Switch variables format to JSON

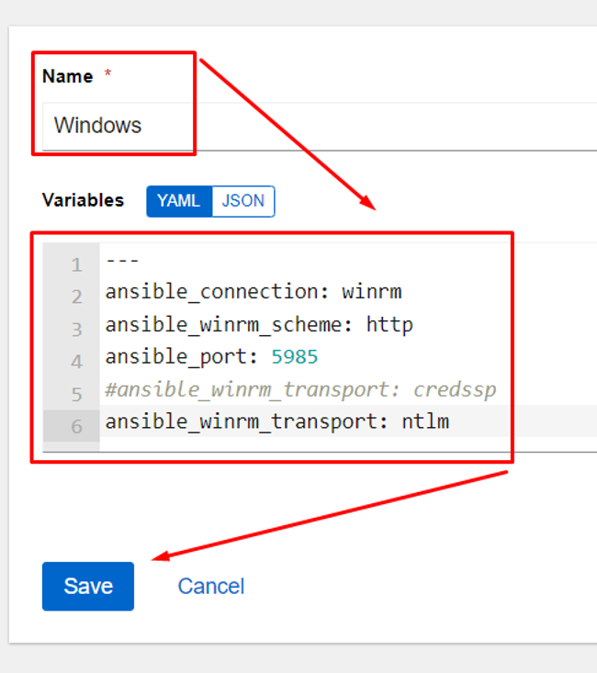click(x=243, y=201)
